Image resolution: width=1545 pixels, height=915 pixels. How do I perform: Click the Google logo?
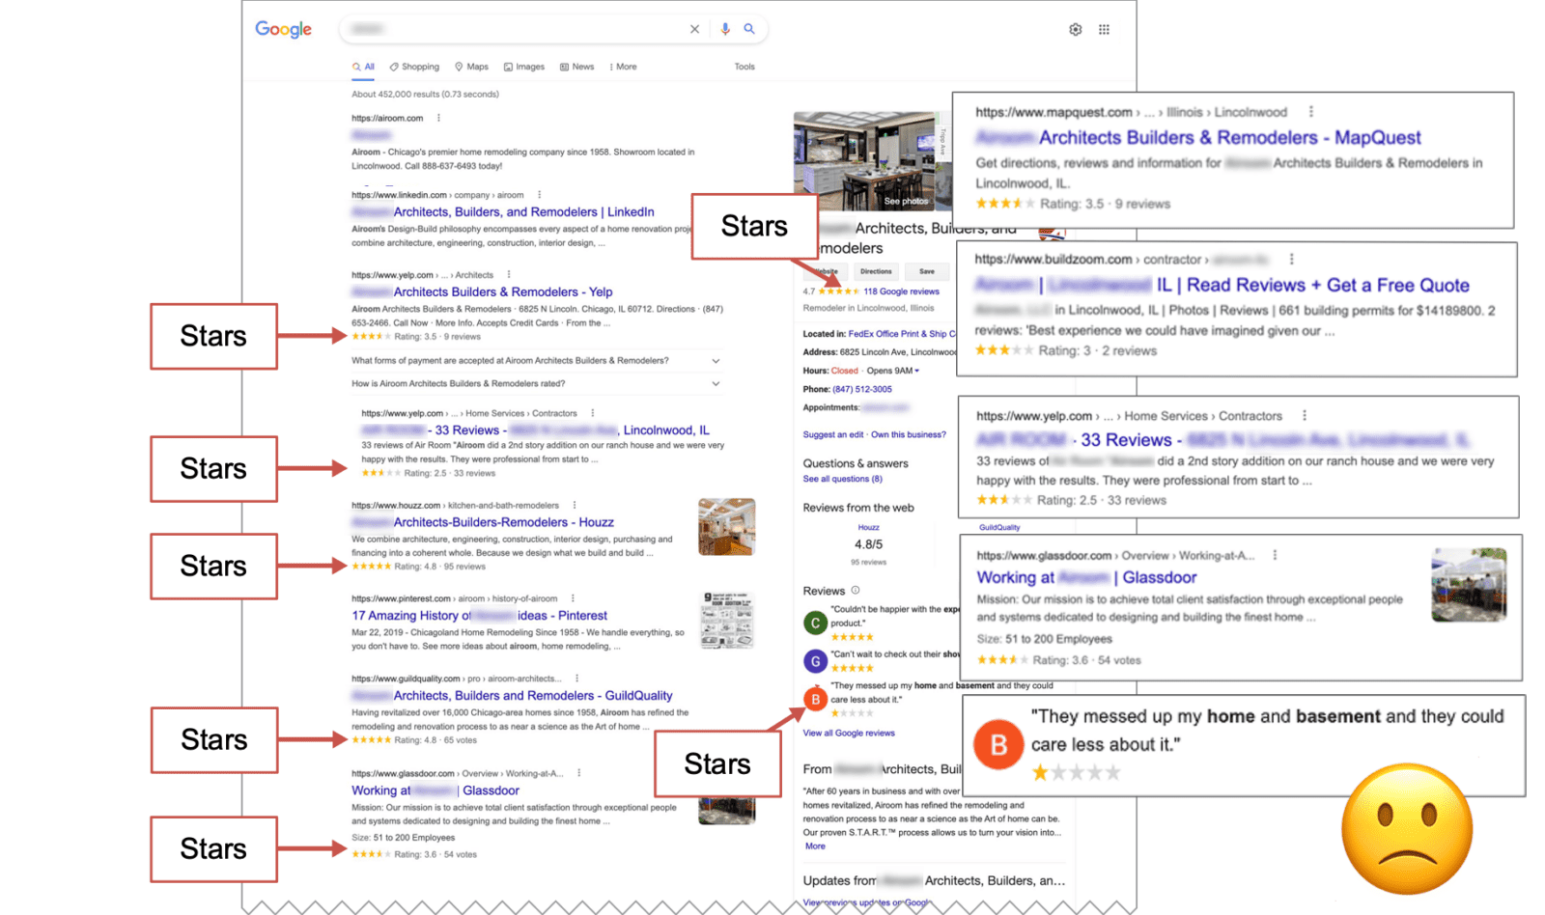pos(283,29)
